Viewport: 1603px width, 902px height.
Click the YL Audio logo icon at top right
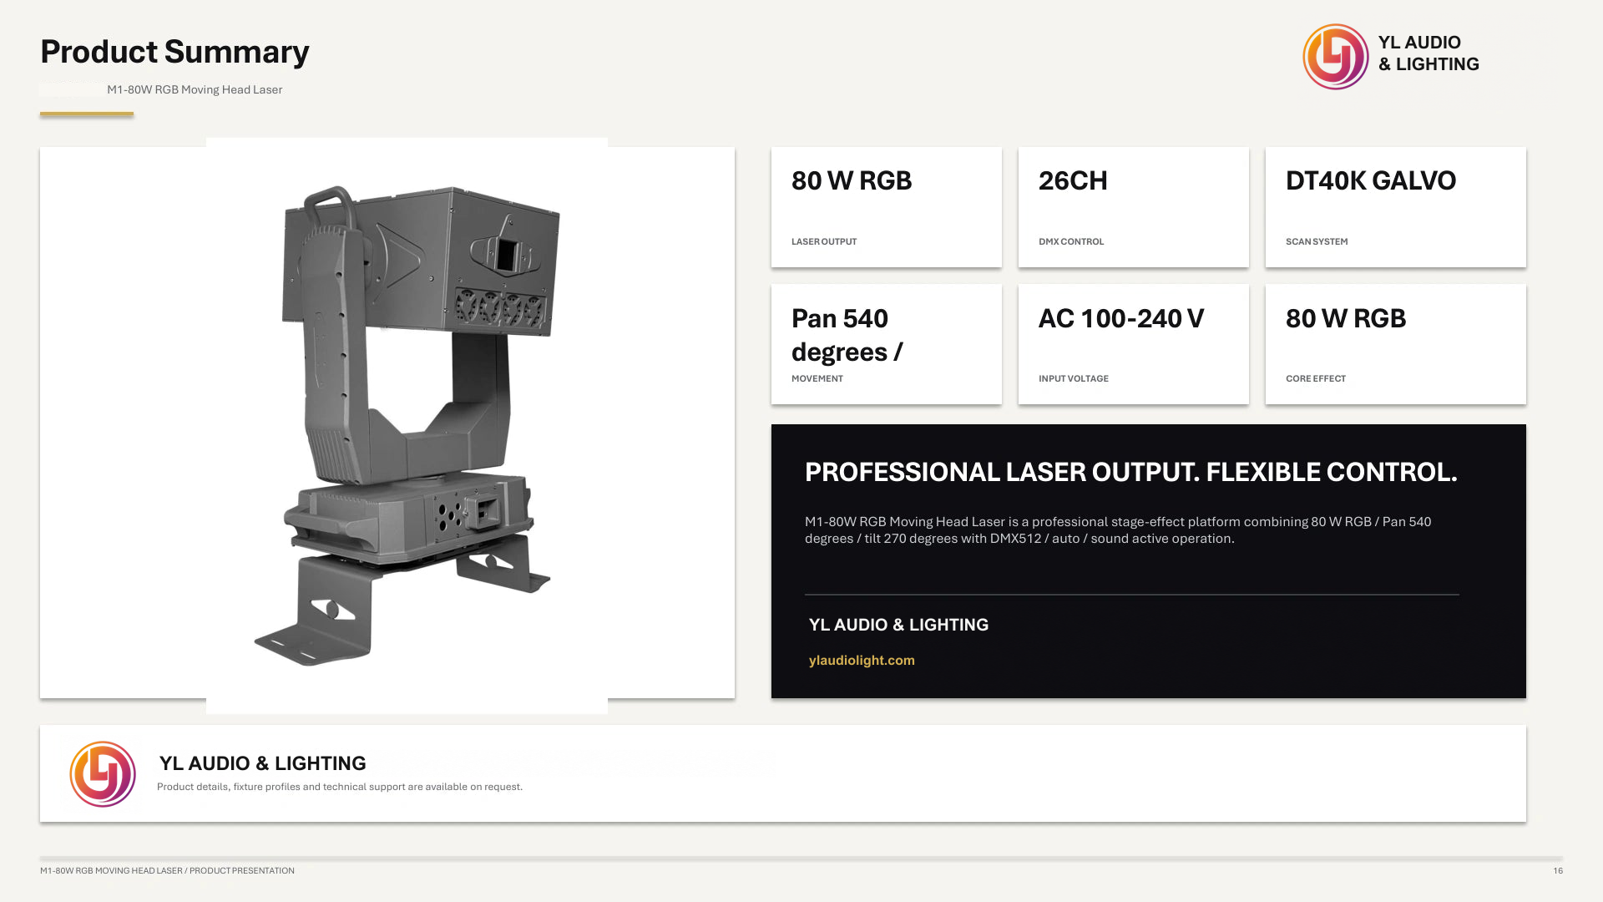coord(1336,57)
